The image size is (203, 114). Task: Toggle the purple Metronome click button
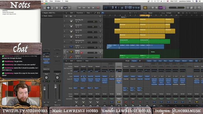(164, 8)
